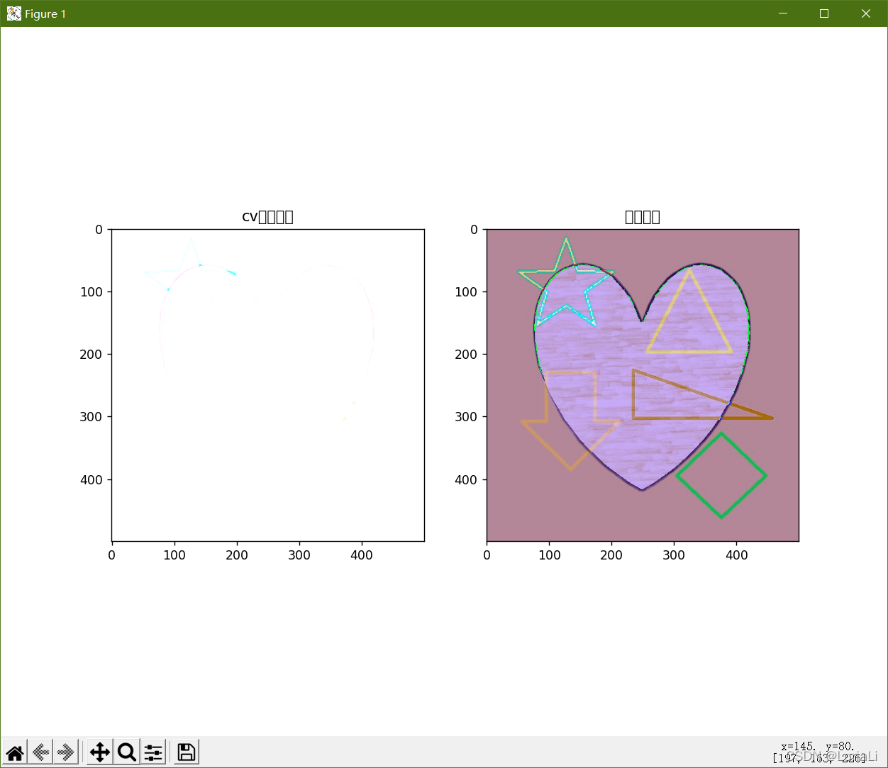Click the faint star outline in left plot
Screen dimensions: 888x768
click(x=190, y=266)
